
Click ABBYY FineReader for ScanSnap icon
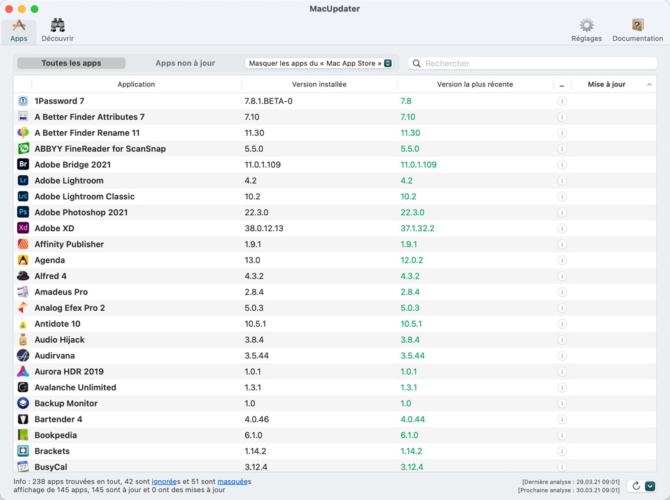tap(23, 148)
